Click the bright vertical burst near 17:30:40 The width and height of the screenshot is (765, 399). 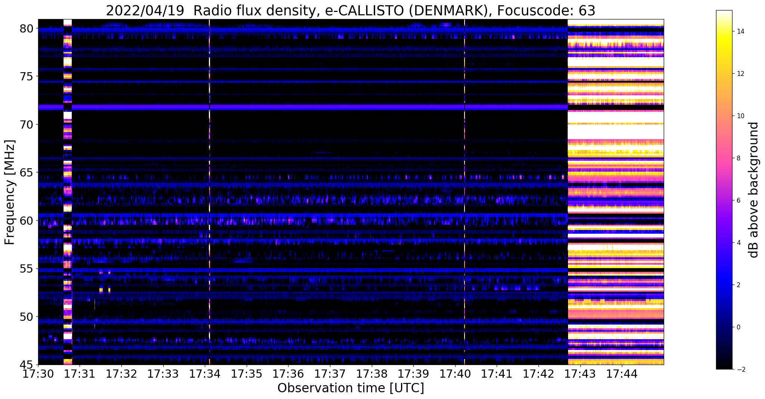tap(68, 192)
